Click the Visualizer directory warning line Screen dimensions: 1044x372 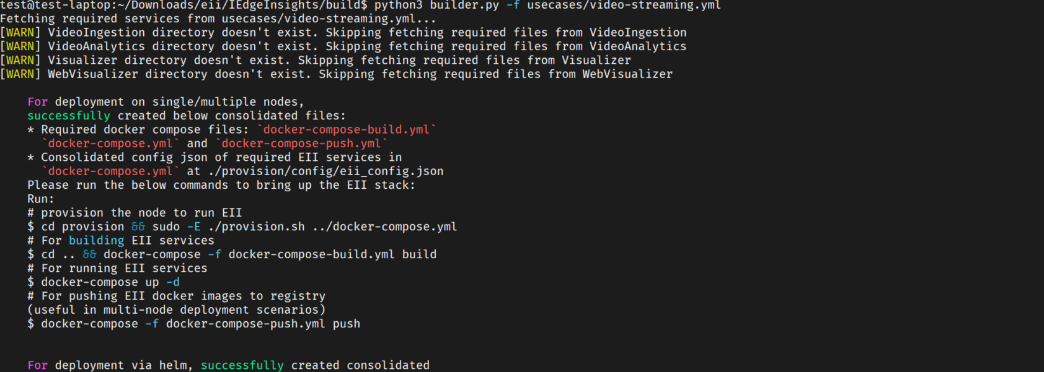pyautogui.click(x=316, y=60)
